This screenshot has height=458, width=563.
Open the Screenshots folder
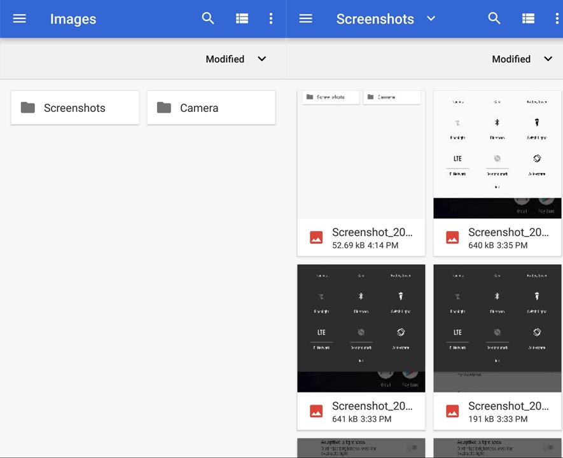[x=74, y=108]
